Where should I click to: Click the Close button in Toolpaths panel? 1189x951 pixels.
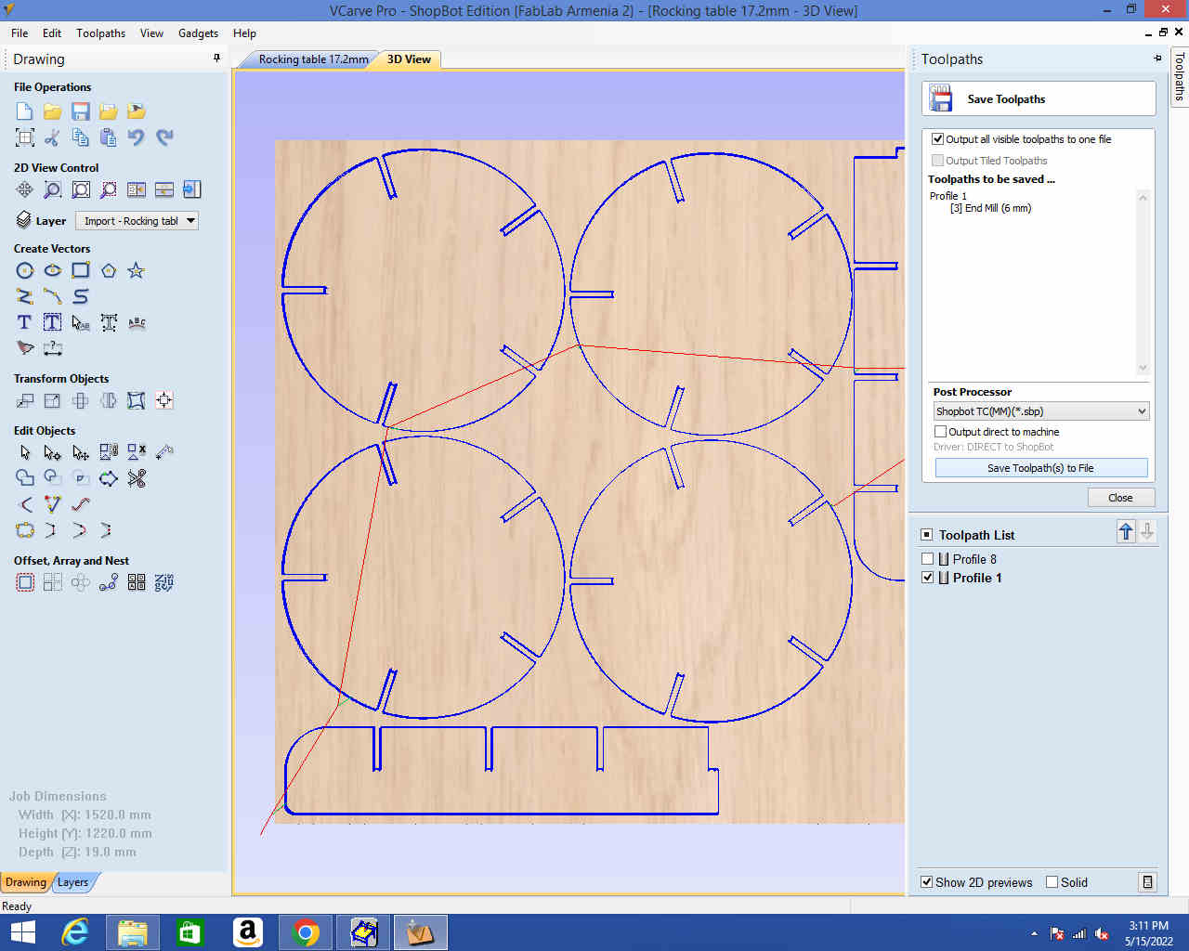click(x=1120, y=498)
